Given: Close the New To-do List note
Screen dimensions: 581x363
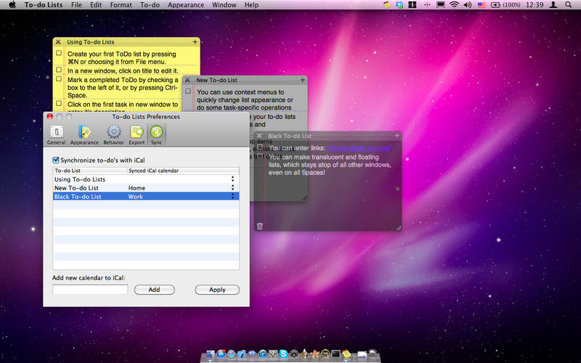Looking at the screenshot, I should click(187, 80).
